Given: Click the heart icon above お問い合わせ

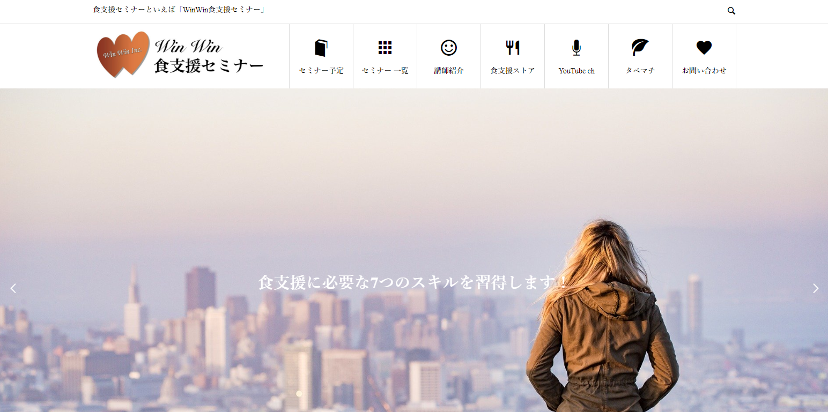Looking at the screenshot, I should point(704,48).
